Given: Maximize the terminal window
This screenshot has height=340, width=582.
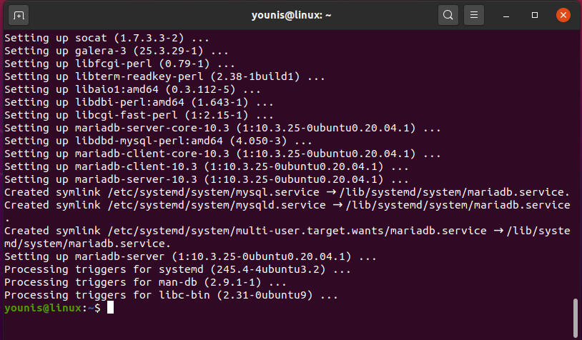Looking at the screenshot, I should 535,15.
